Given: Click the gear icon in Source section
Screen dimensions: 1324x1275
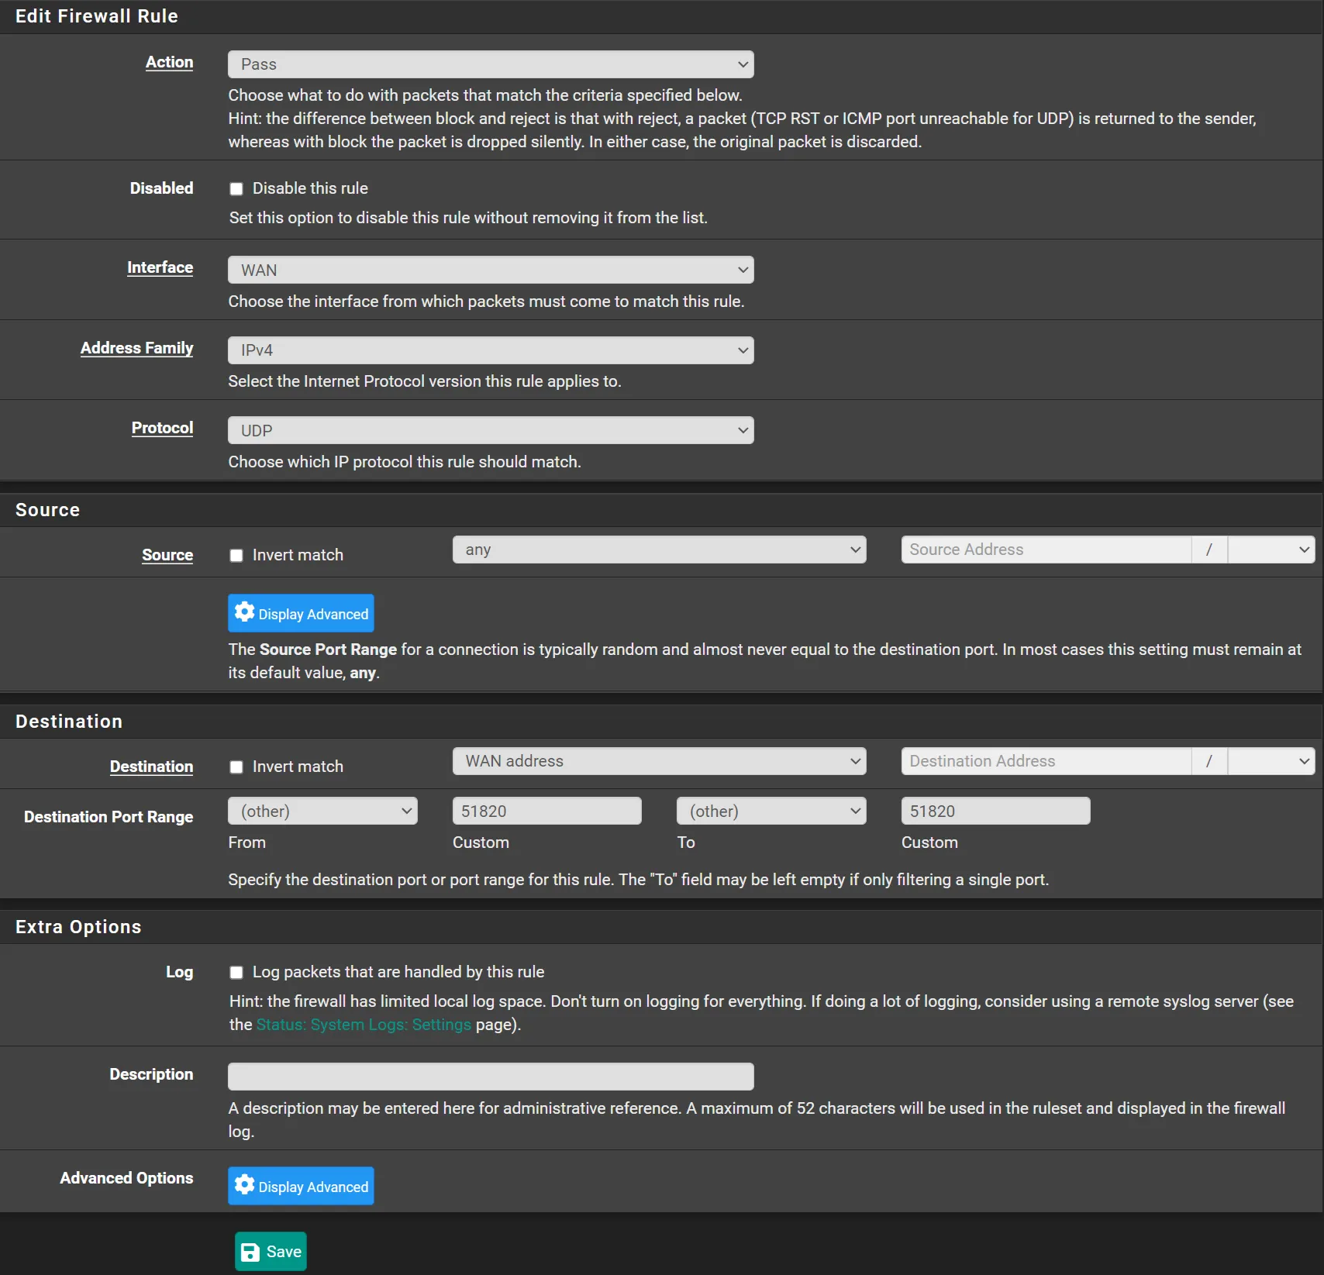Looking at the screenshot, I should pyautogui.click(x=245, y=612).
